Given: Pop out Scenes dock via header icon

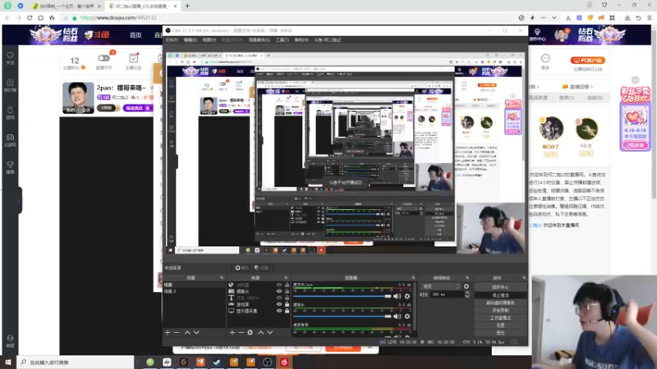Looking at the screenshot, I should 222,278.
